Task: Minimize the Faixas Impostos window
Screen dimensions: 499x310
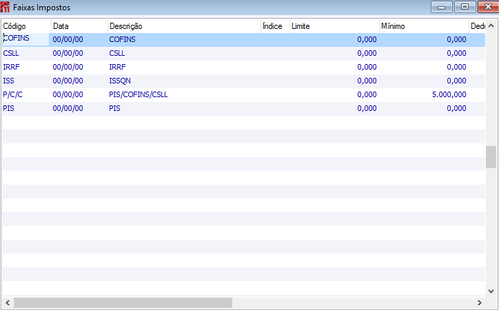Action: [x=441, y=7]
